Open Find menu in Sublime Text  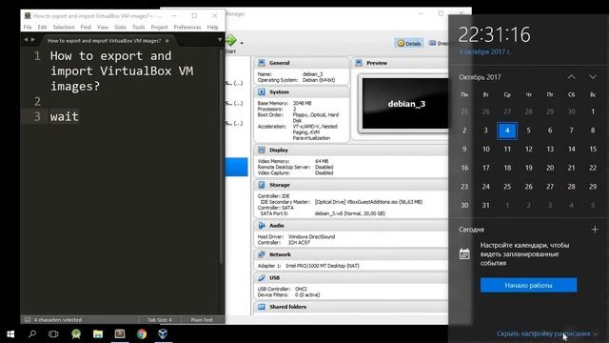(86, 28)
